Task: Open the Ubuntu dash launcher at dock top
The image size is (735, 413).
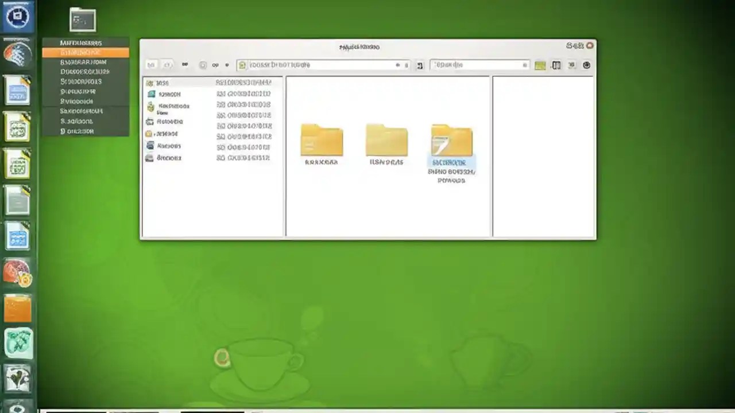Action: [18, 16]
